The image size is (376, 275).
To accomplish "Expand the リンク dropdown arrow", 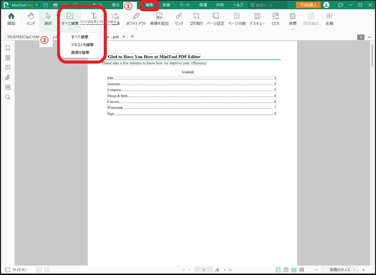I will click(x=179, y=29).
